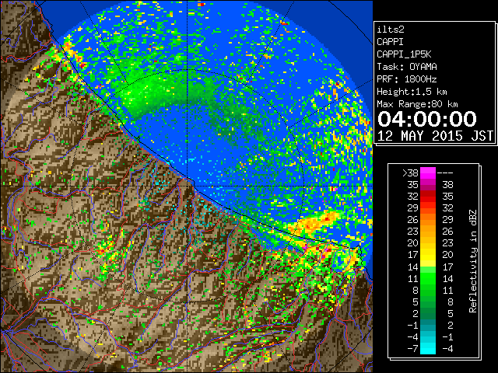Click the "04:00:00" timestamp
Viewport: 498px width, 373px height.
(427, 119)
